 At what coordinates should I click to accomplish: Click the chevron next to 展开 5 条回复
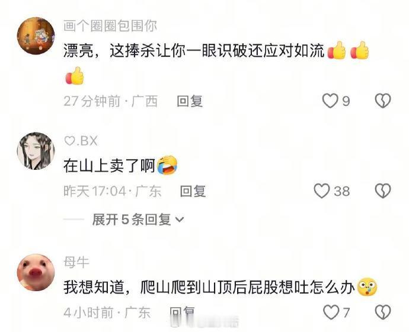180,220
